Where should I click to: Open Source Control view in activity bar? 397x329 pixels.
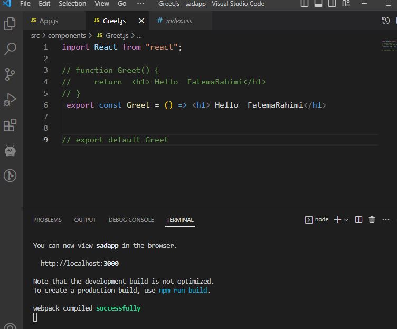coord(10,74)
